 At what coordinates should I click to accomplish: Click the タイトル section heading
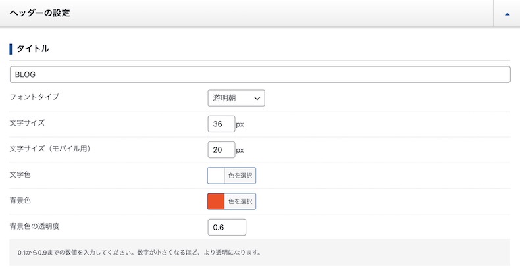pos(33,49)
